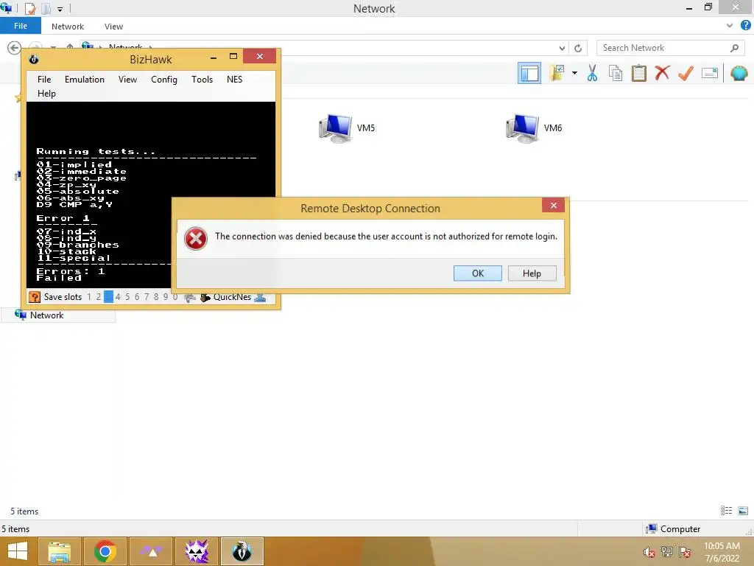Screen dimensions: 754x566
Task: Switch to details view icon
Action: pos(726,511)
